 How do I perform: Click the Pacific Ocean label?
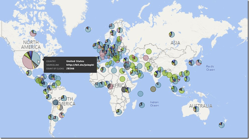(210, 68)
